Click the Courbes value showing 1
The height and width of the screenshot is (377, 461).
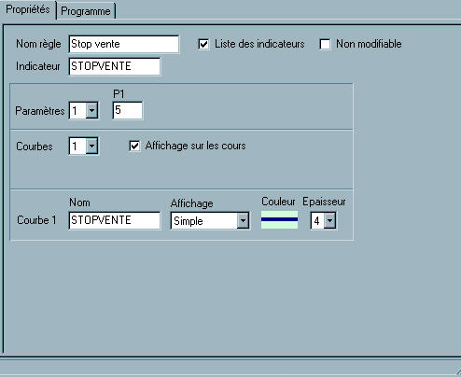coord(77,146)
